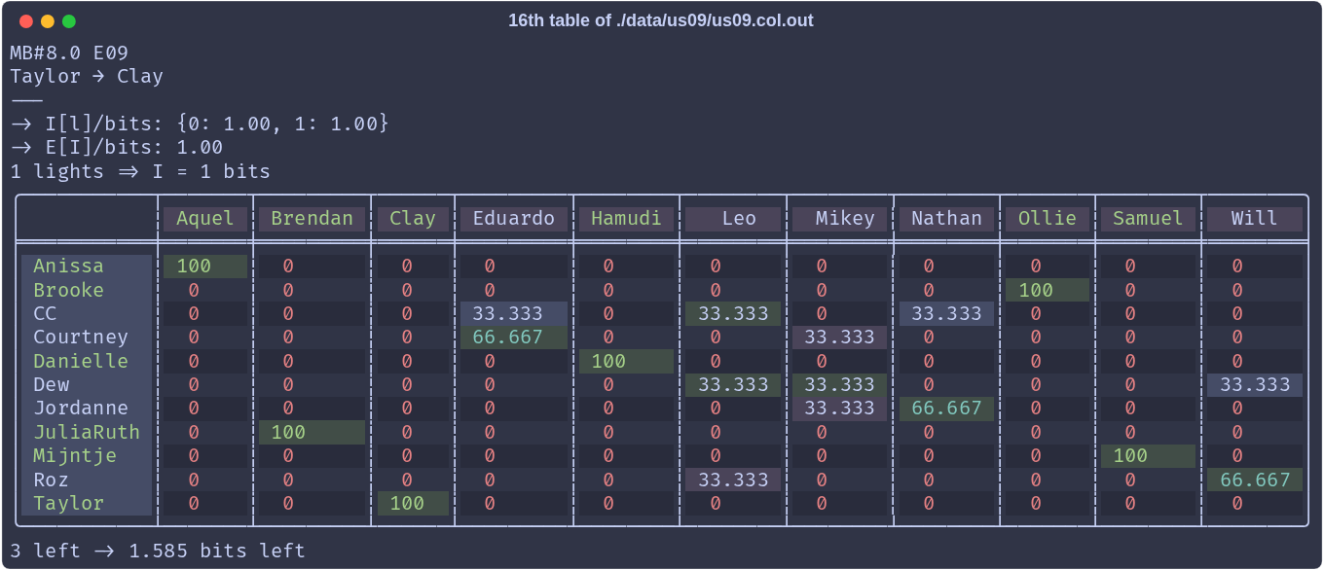Click the window title '16th table of ./data/us09/us09.col.out'
The height and width of the screenshot is (570, 1324).
pyautogui.click(x=661, y=20)
